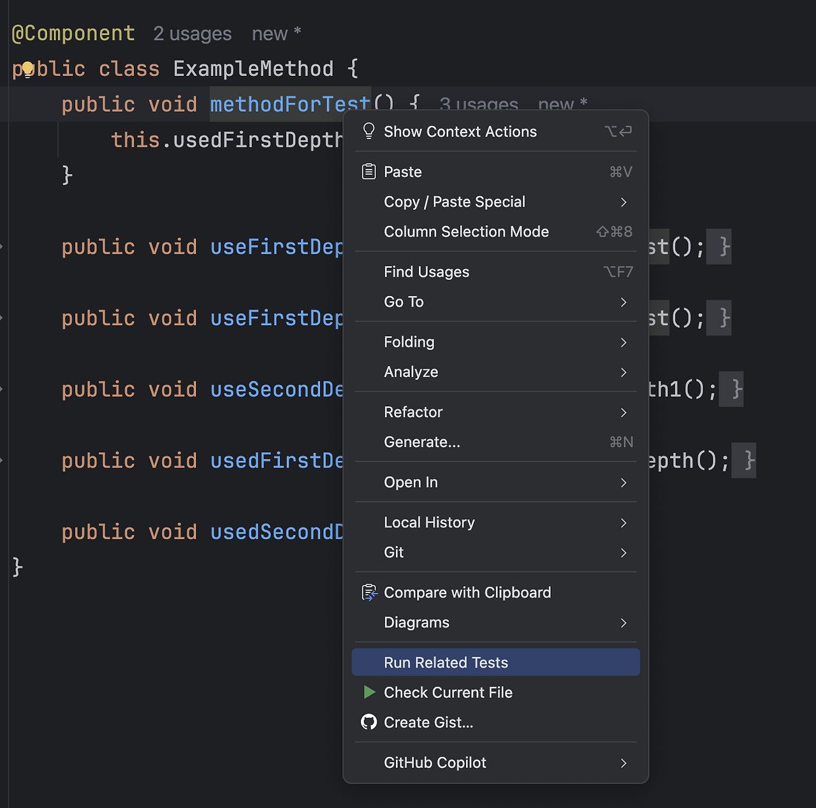Click the usedFirstDe method name
This screenshot has height=808, width=816.
(277, 460)
